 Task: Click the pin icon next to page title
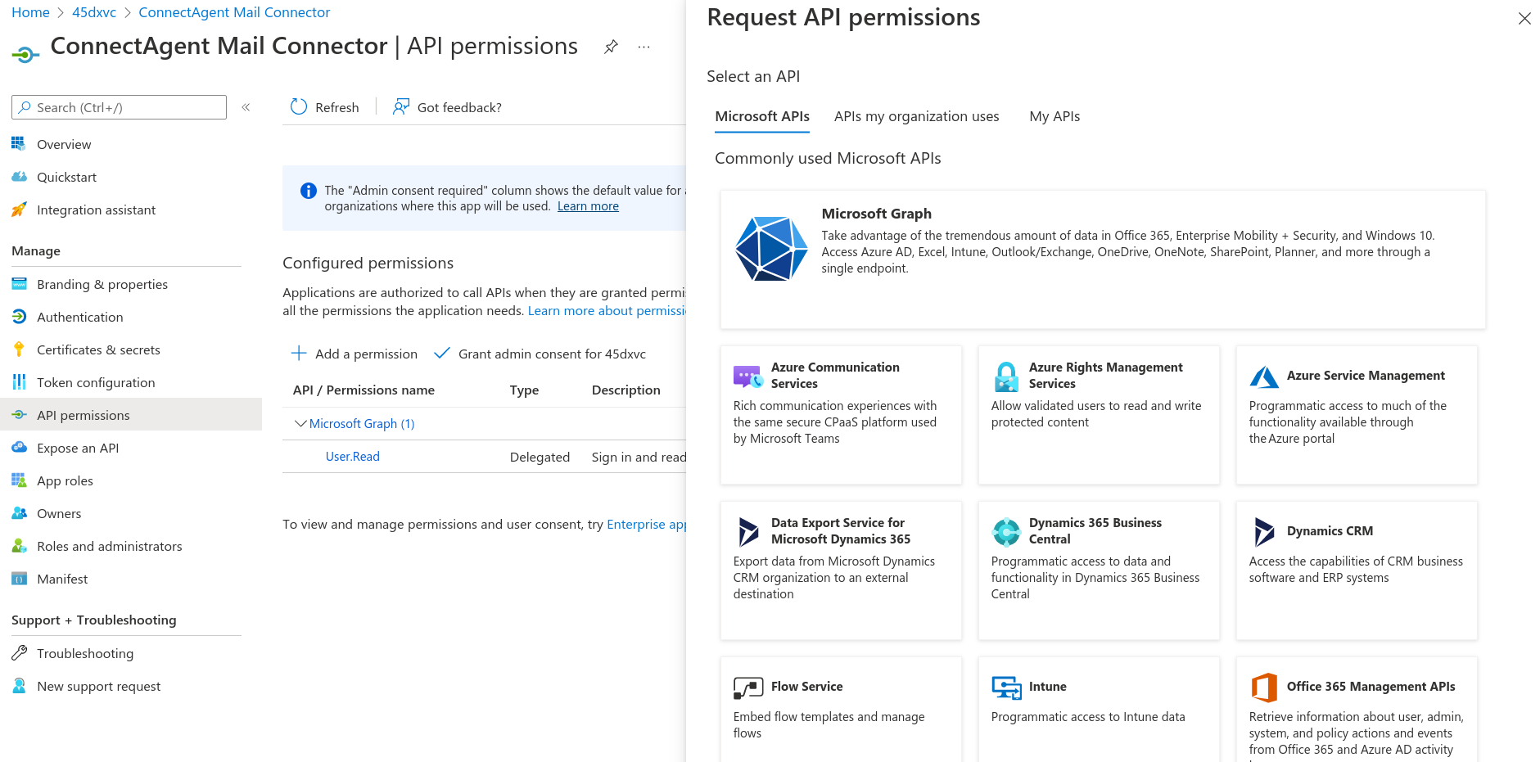(611, 47)
